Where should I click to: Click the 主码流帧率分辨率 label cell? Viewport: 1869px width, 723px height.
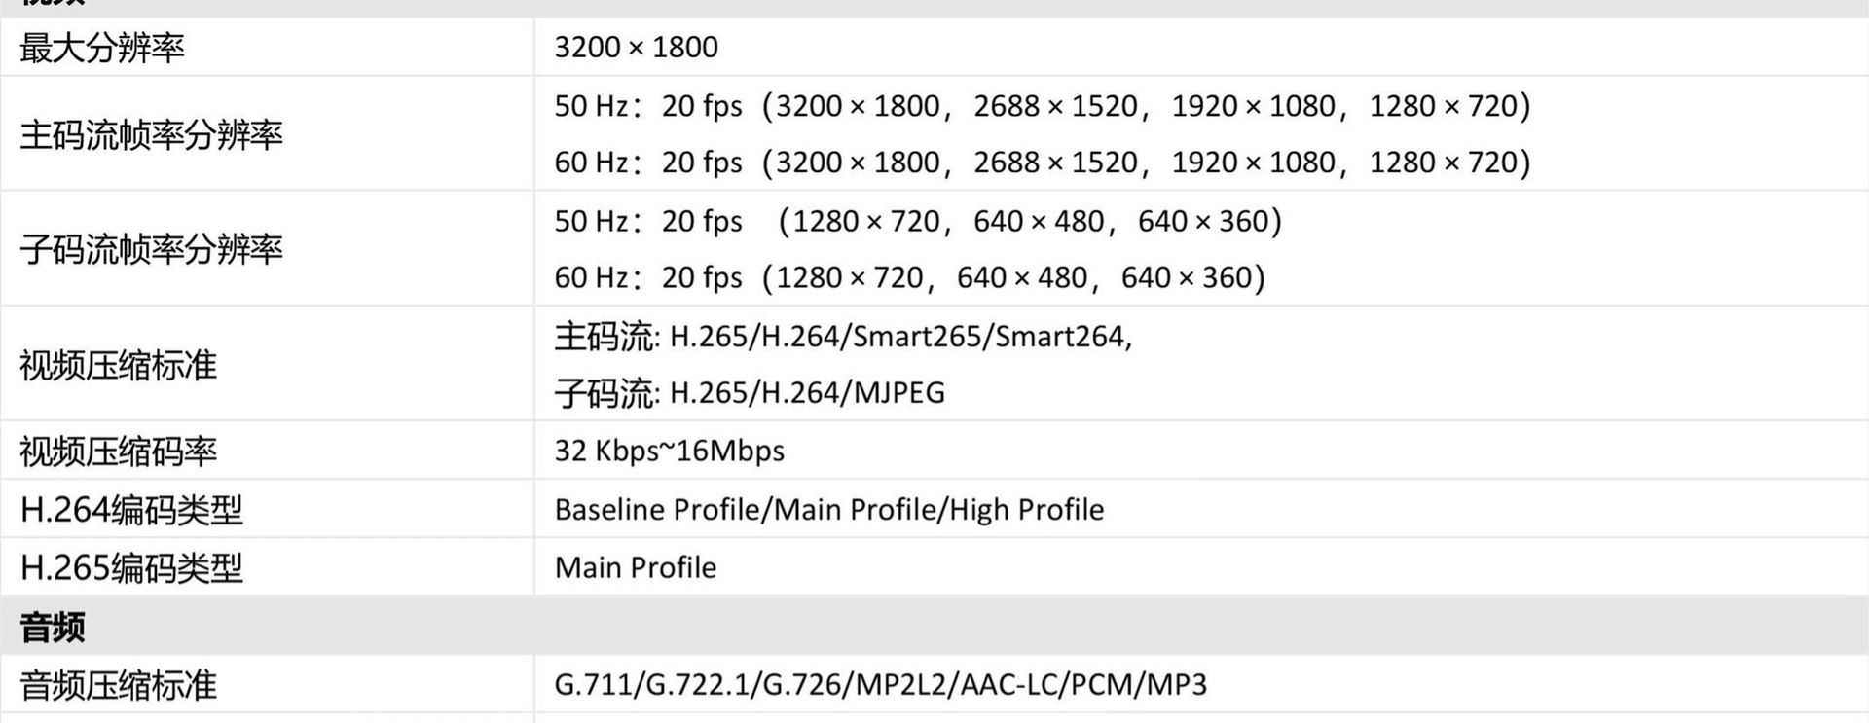(x=151, y=134)
